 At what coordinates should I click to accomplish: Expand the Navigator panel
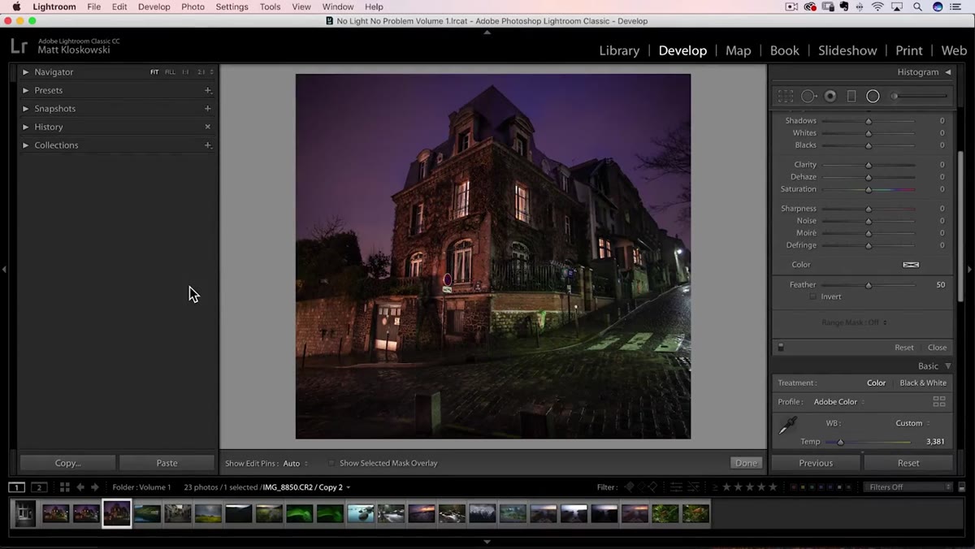click(26, 72)
